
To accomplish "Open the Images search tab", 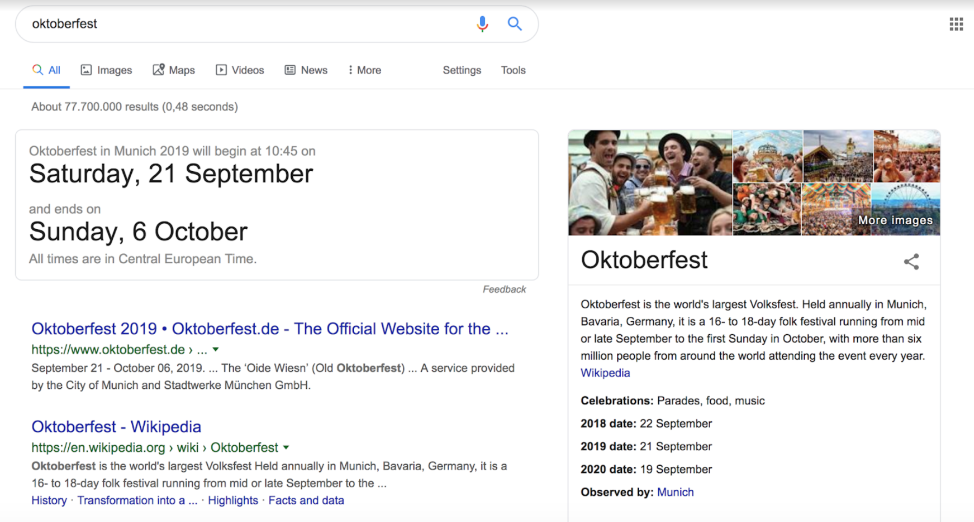I will click(x=106, y=70).
